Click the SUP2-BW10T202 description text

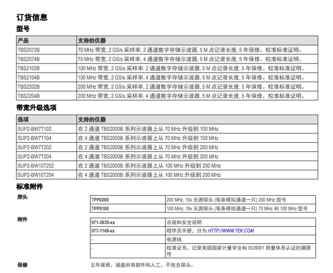150,166
